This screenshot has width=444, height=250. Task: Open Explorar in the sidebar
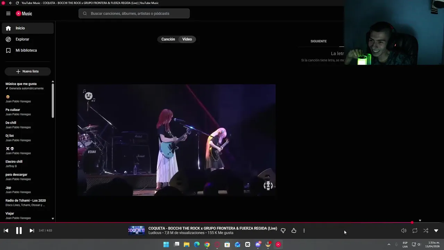(28, 39)
